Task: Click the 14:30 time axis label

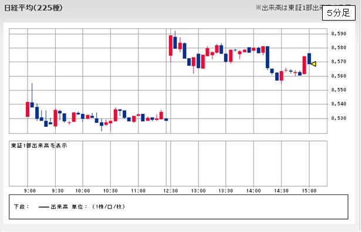Action: (x=281, y=191)
